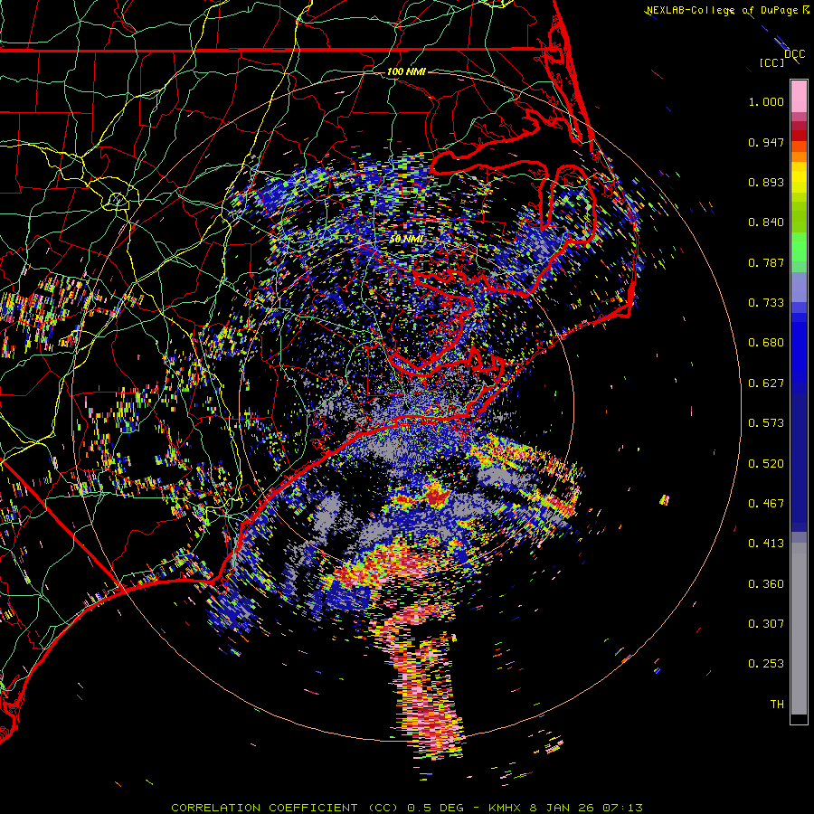This screenshot has height=814, width=814.
Task: Select the 0.680 color scale value
Action: pos(766,343)
